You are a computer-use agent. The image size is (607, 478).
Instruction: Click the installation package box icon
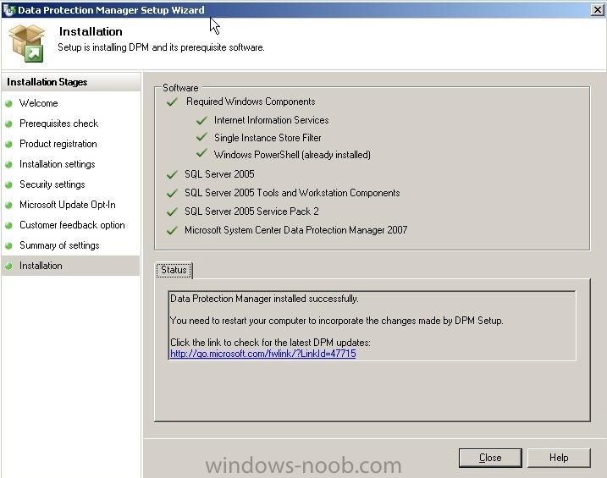click(27, 43)
